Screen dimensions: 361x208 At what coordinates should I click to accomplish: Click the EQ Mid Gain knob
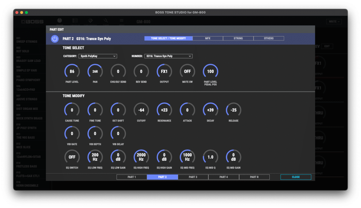click(x=233, y=157)
